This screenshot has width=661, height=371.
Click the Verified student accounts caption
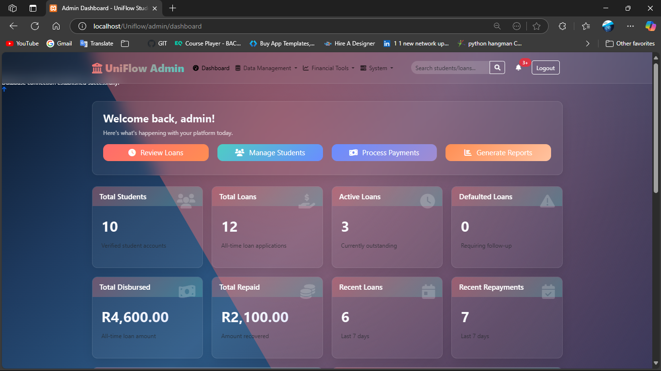tap(134, 246)
